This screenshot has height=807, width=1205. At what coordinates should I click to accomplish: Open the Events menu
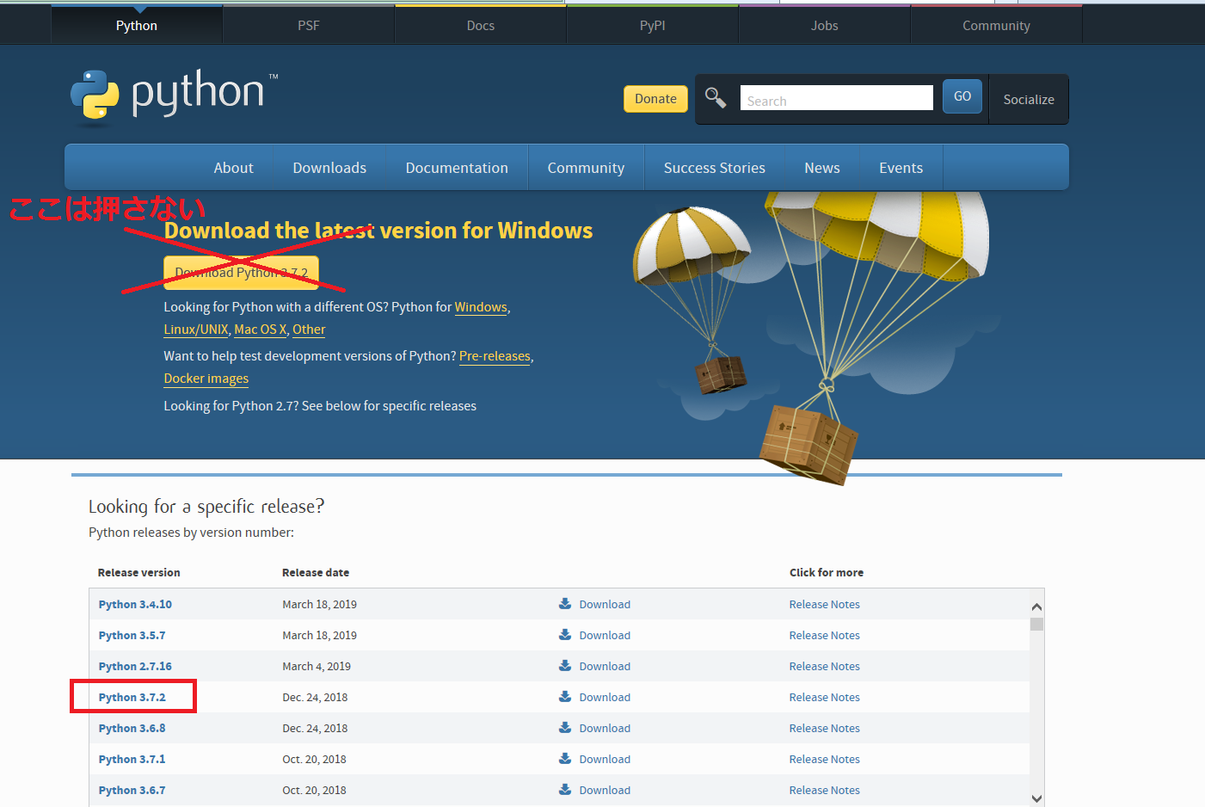tap(901, 168)
